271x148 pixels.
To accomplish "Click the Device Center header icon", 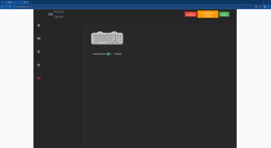I will (50, 14).
